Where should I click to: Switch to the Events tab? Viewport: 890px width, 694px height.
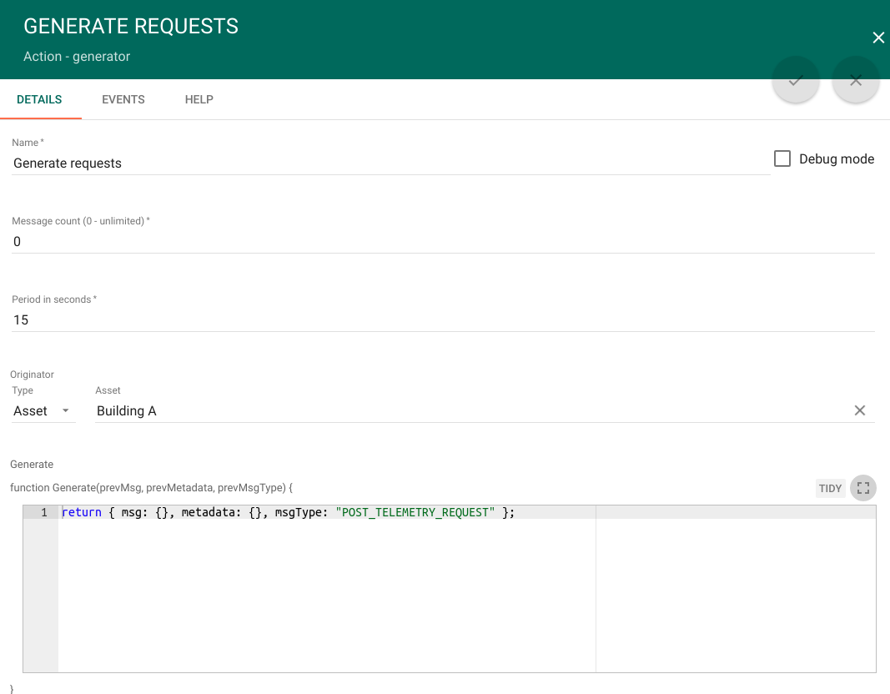click(x=123, y=99)
